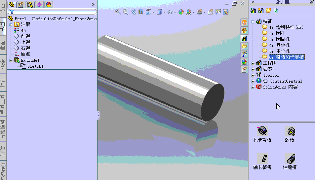Viewport: 315px width, 180px height.
Task: Click the View Orientation icon
Action: (x=148, y=12)
